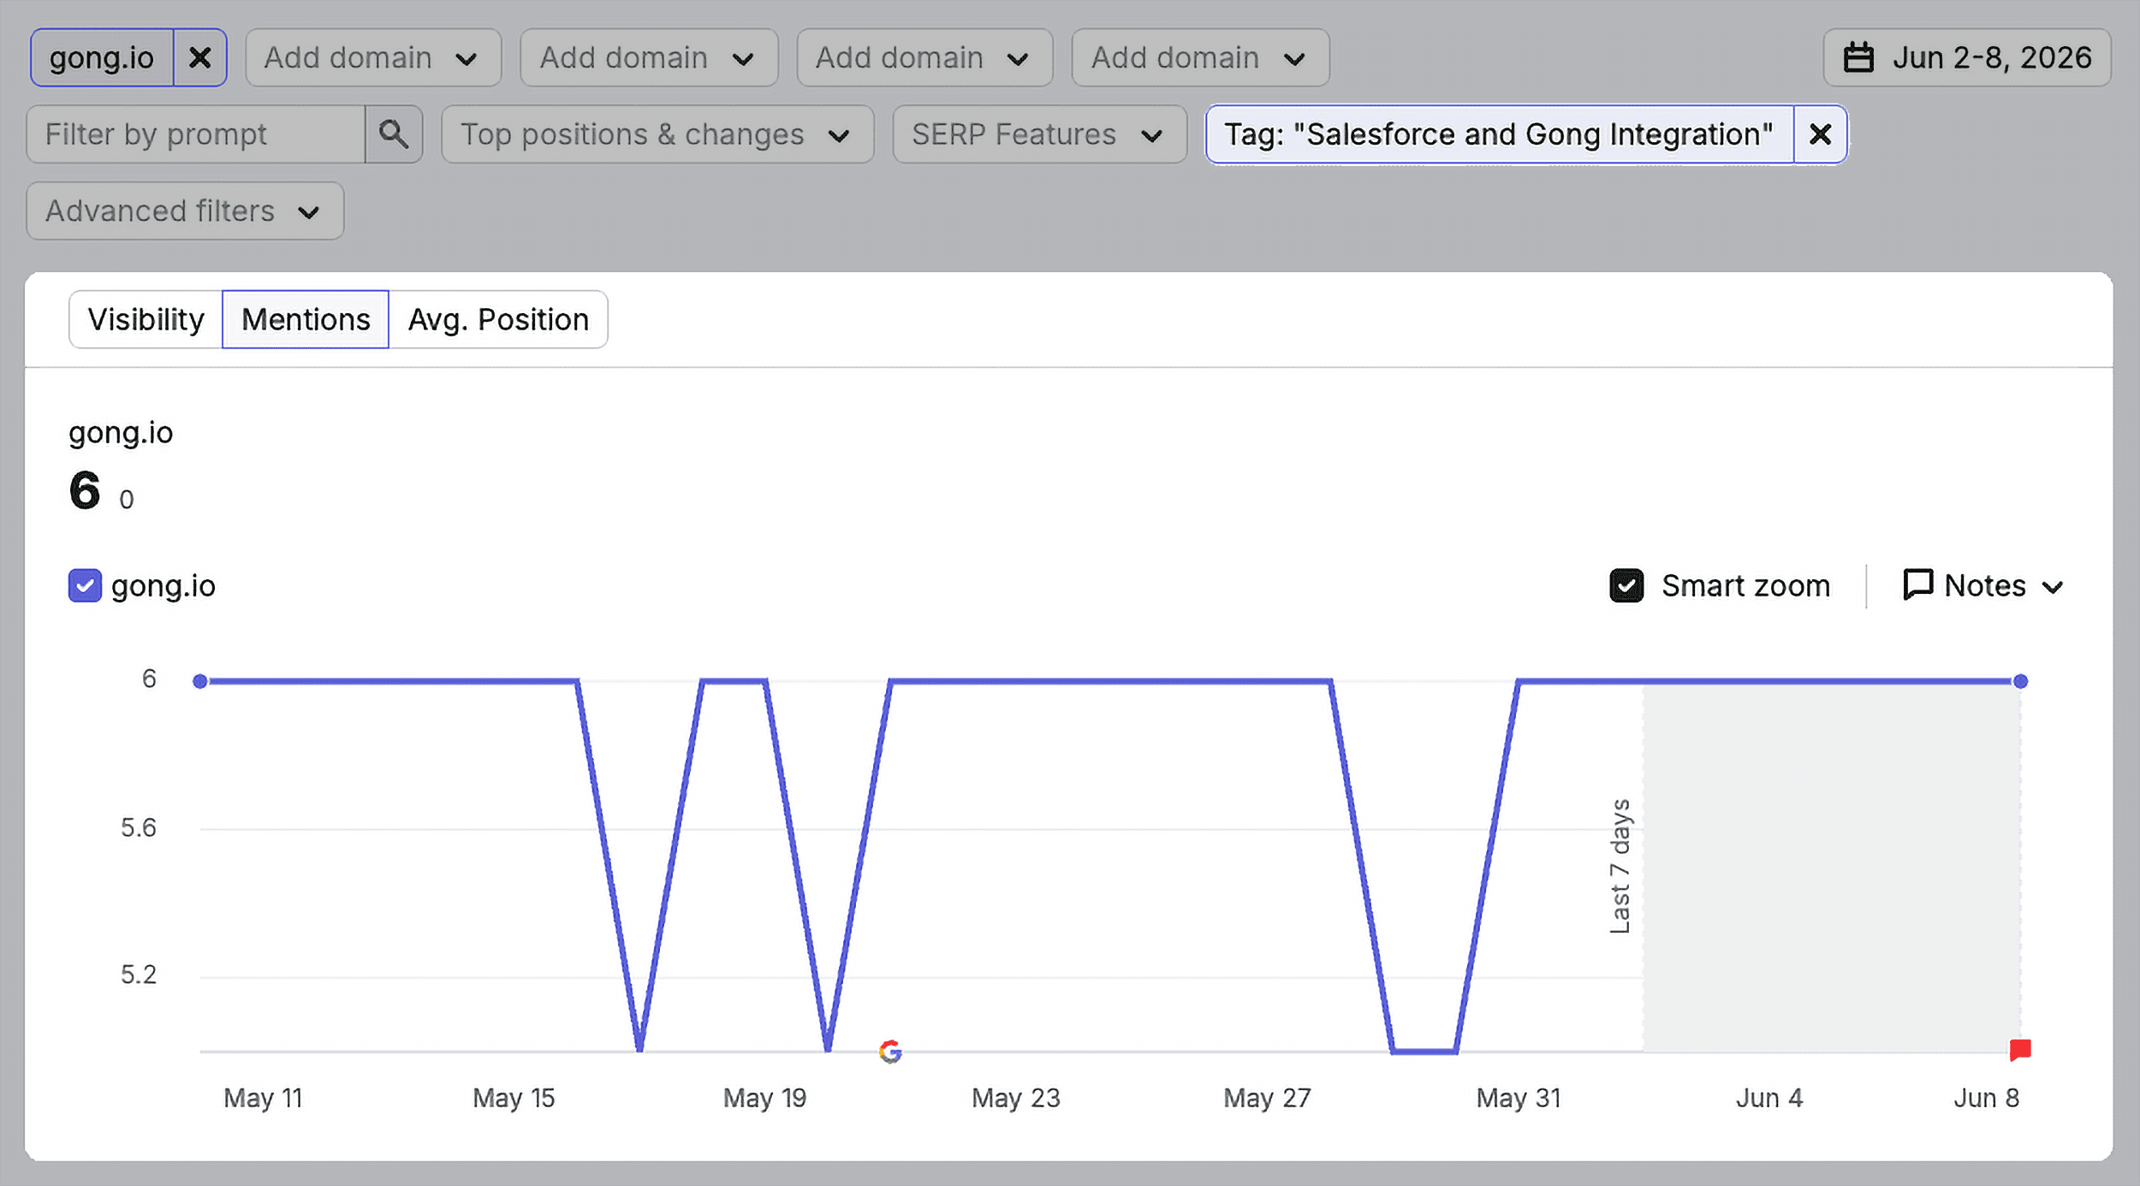Click the magnifier search icon
2140x1186 pixels.
point(394,134)
